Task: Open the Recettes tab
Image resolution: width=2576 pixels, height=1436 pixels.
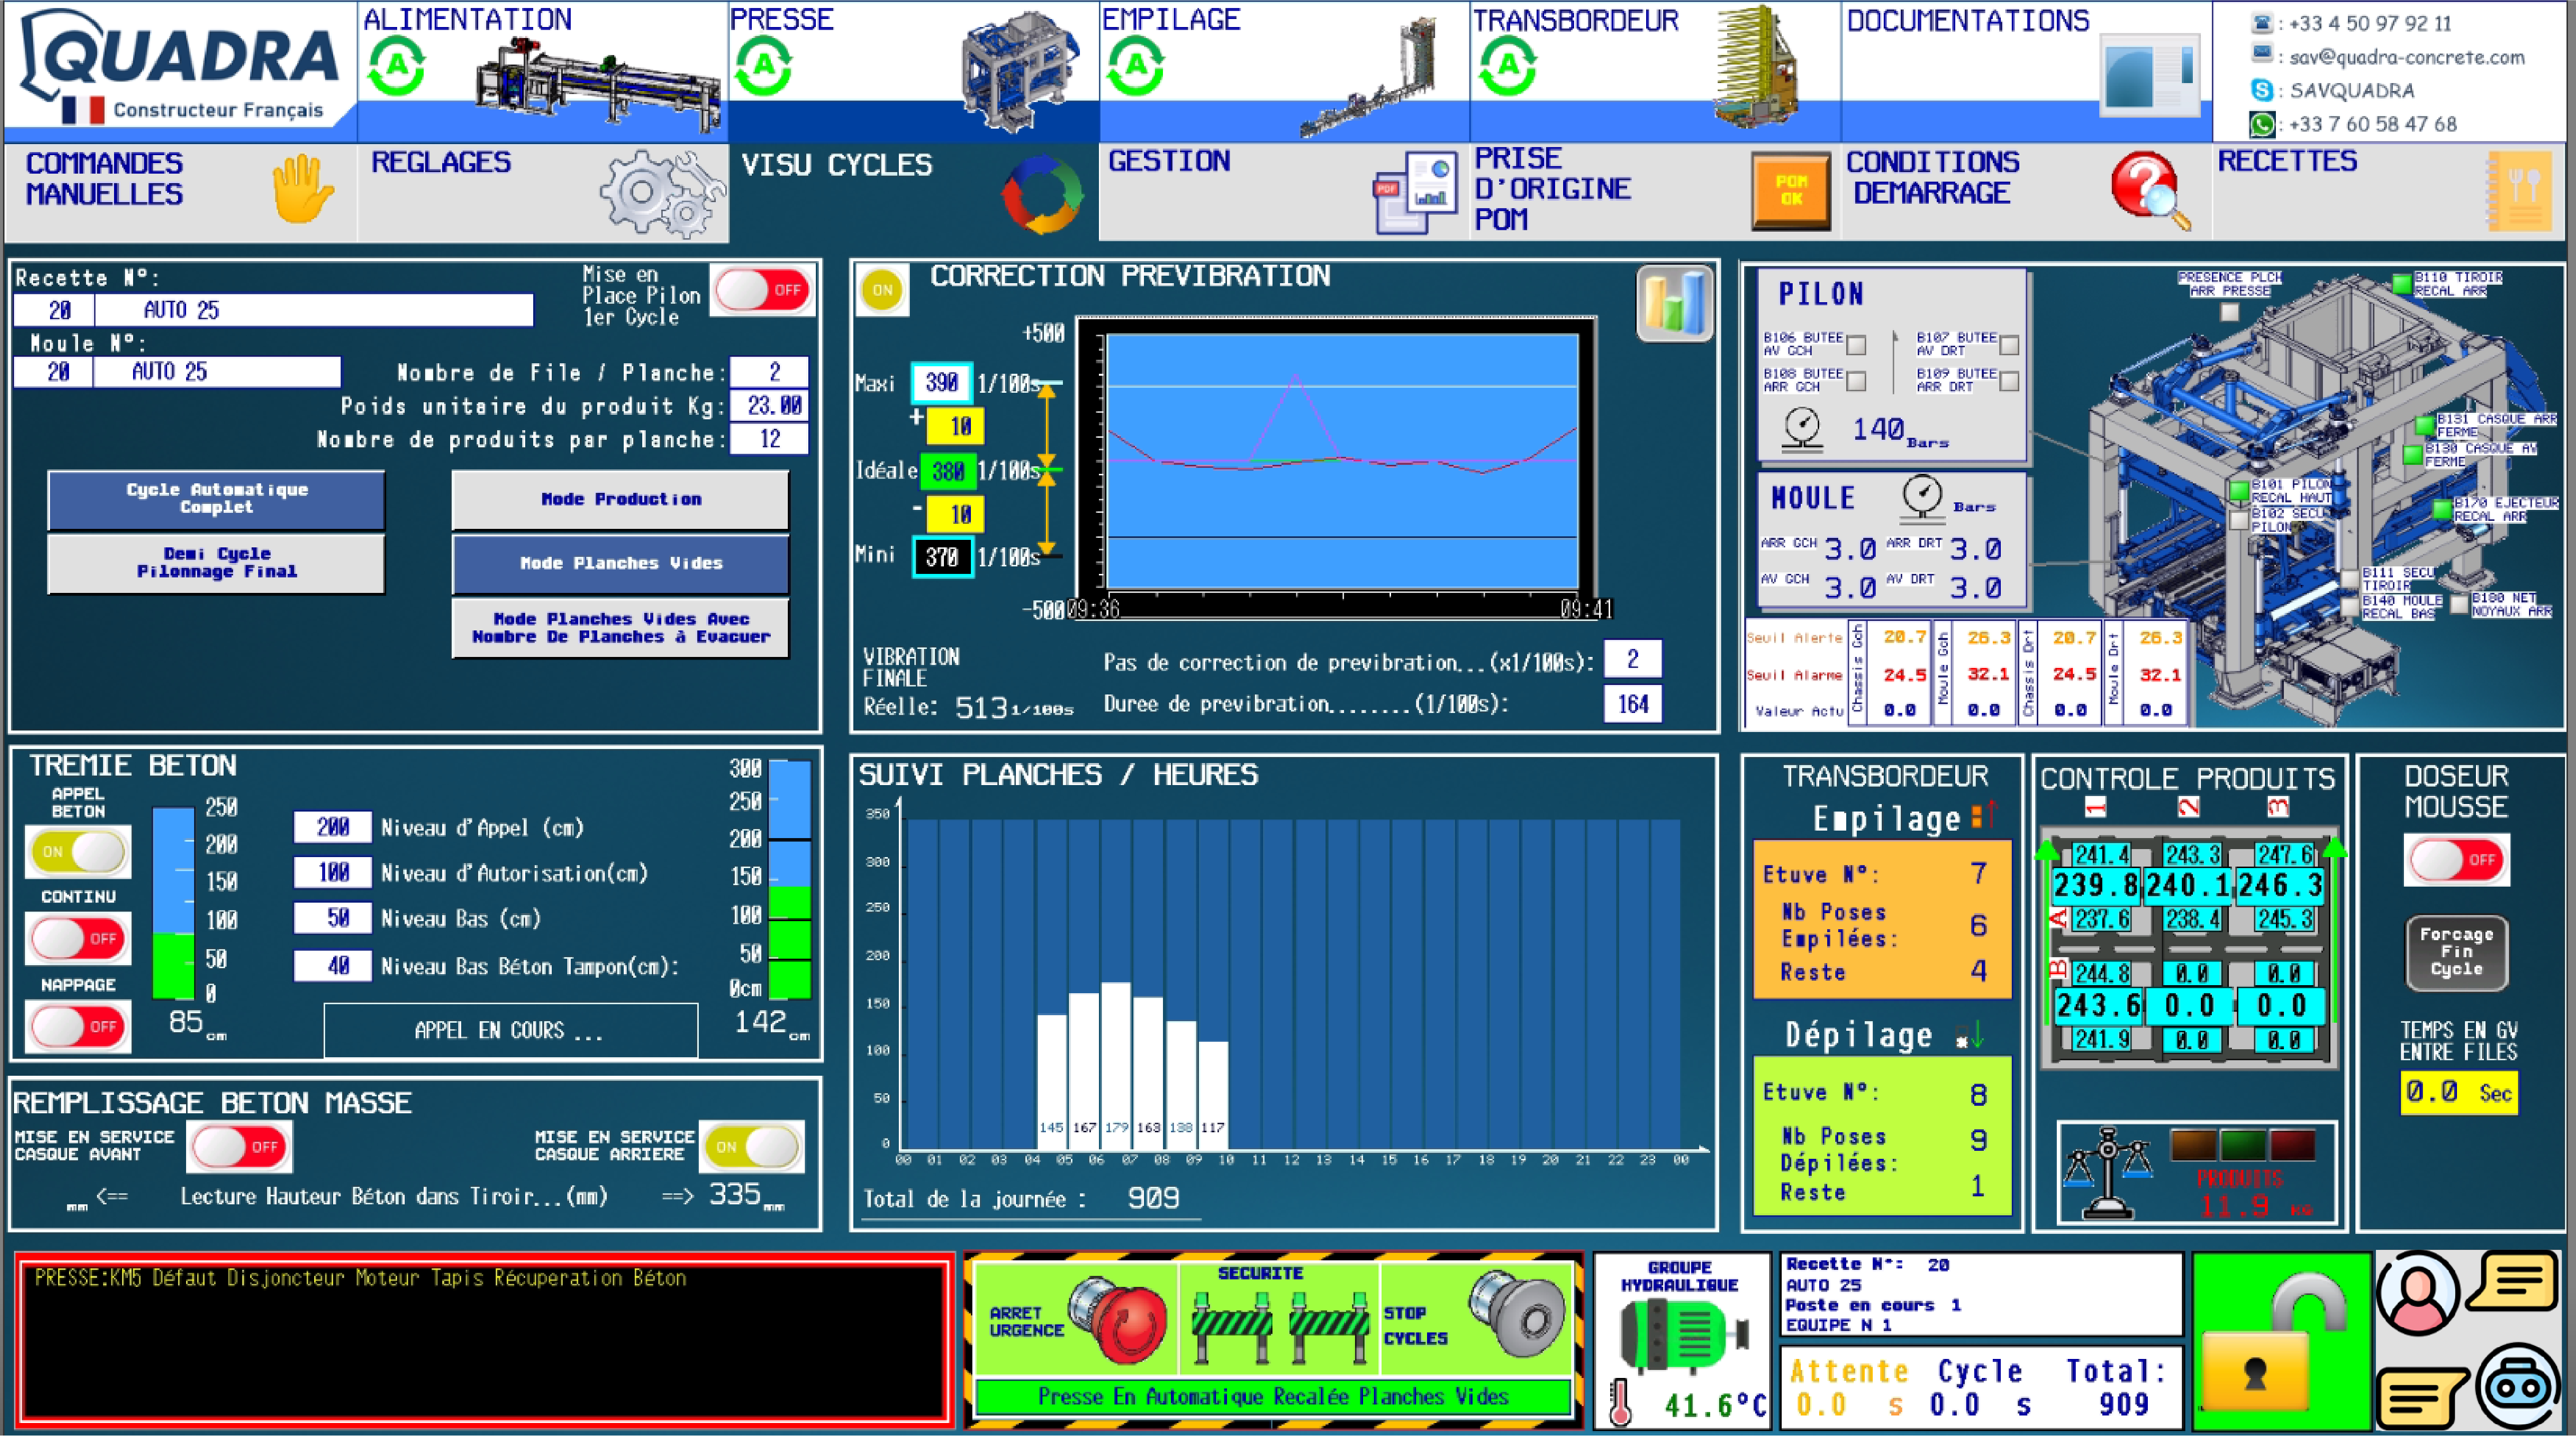Action: [2390, 192]
